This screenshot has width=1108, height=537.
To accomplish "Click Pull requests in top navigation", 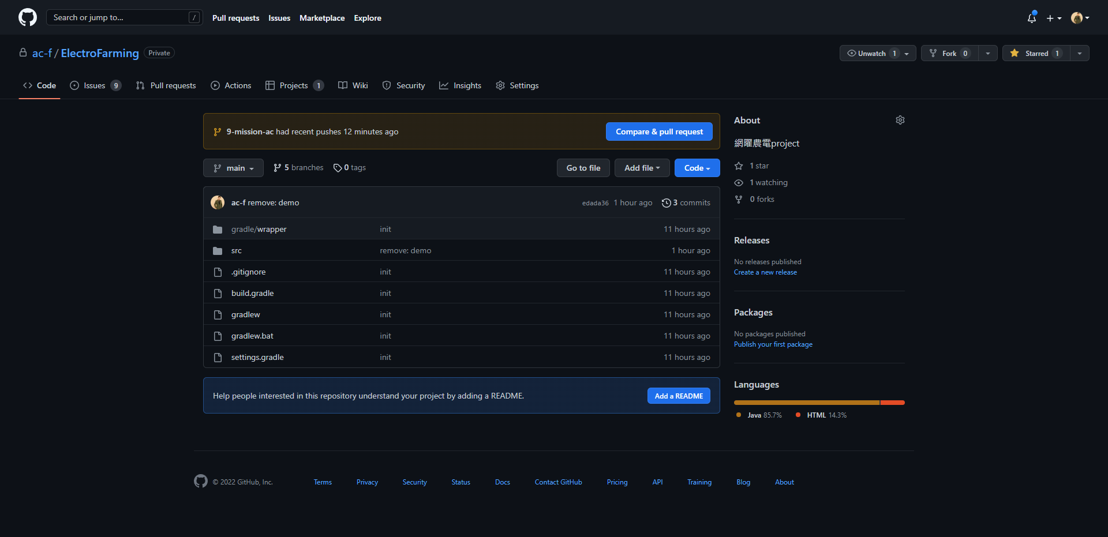I will (x=235, y=18).
